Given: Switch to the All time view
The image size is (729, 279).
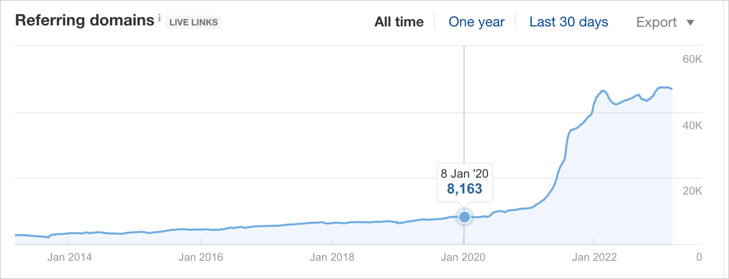Looking at the screenshot, I should (x=399, y=22).
